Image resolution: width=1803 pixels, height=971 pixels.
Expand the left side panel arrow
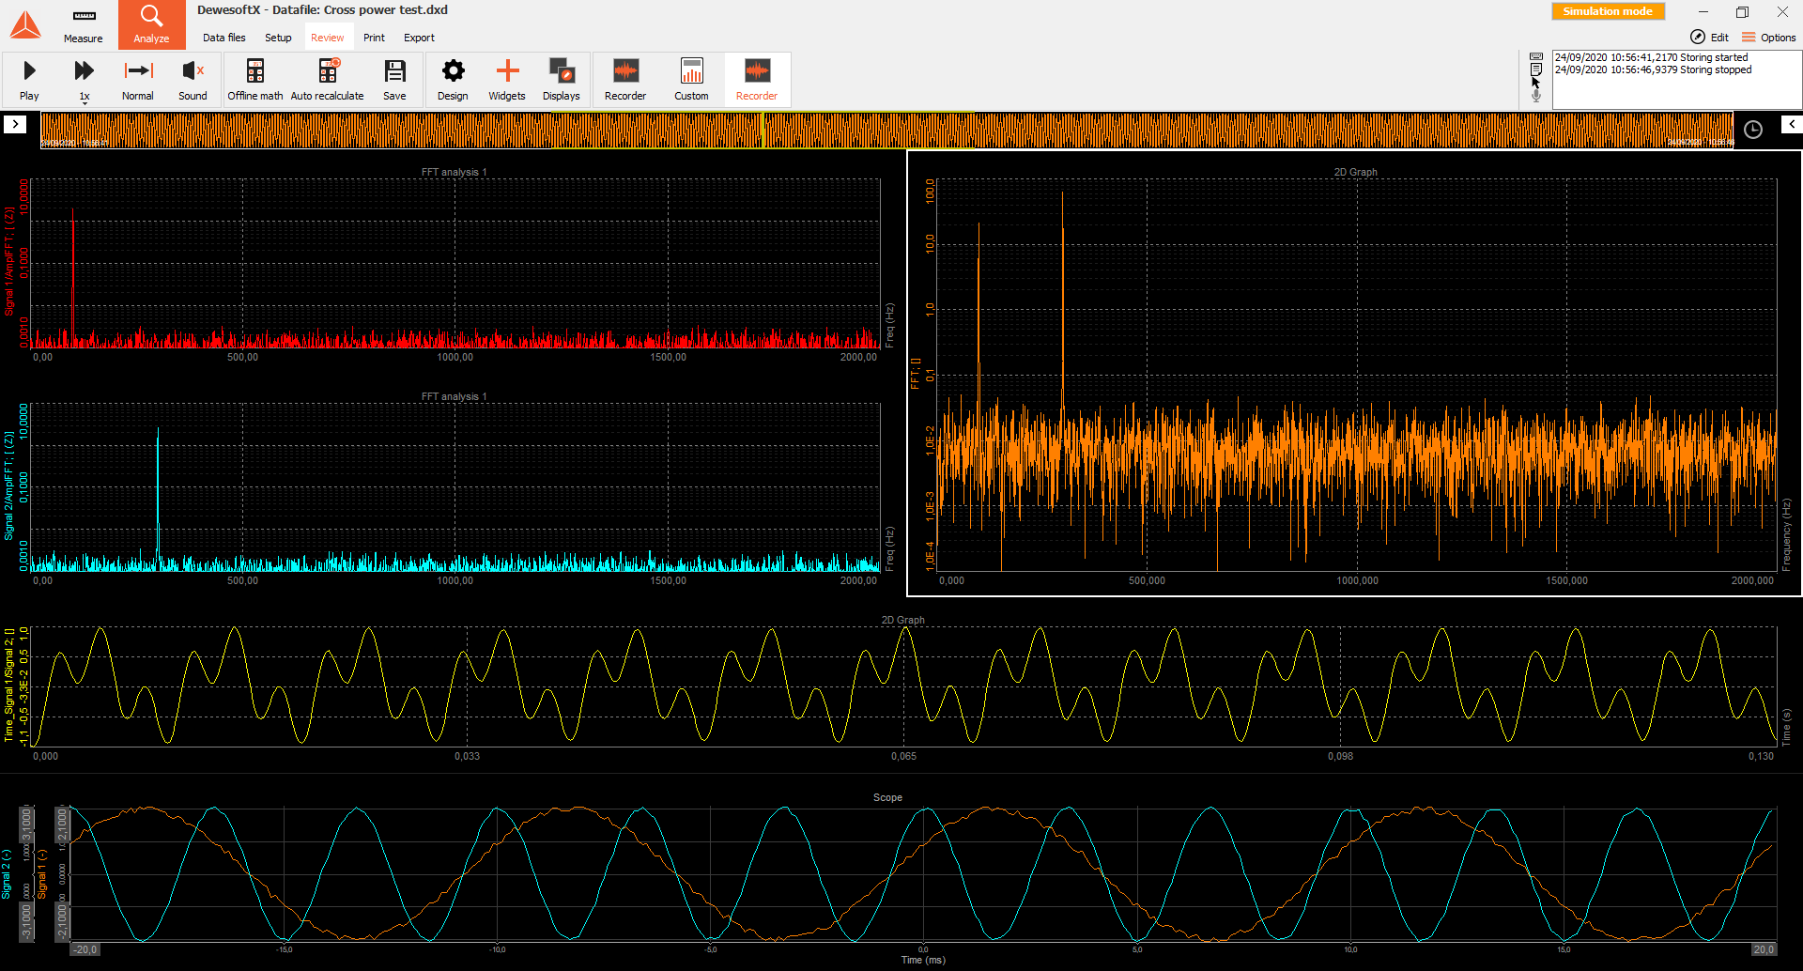click(x=15, y=124)
